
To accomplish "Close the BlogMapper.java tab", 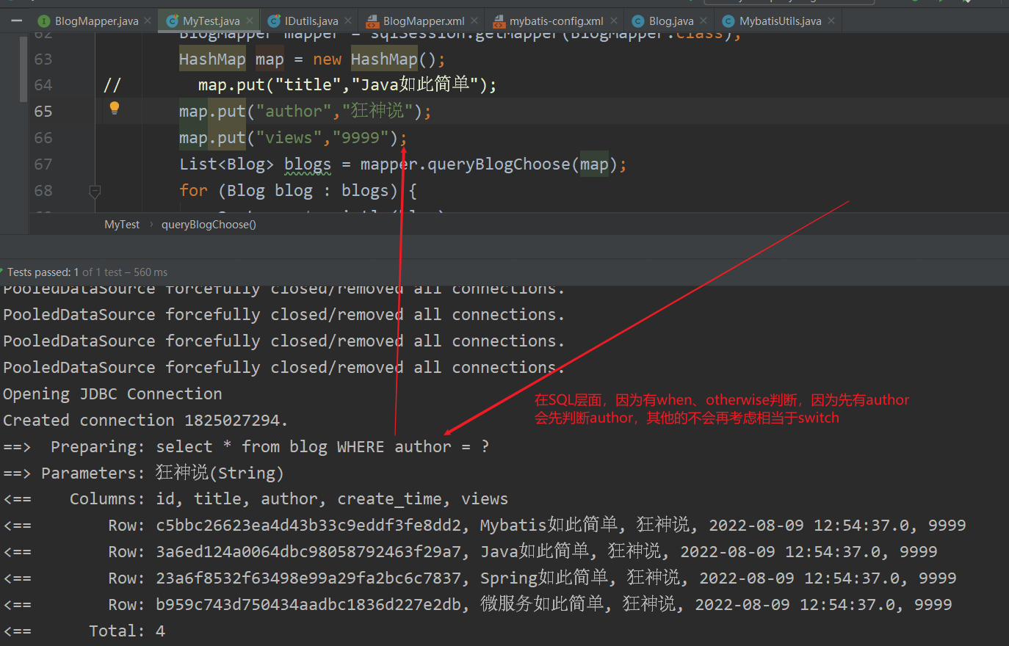I will point(148,21).
